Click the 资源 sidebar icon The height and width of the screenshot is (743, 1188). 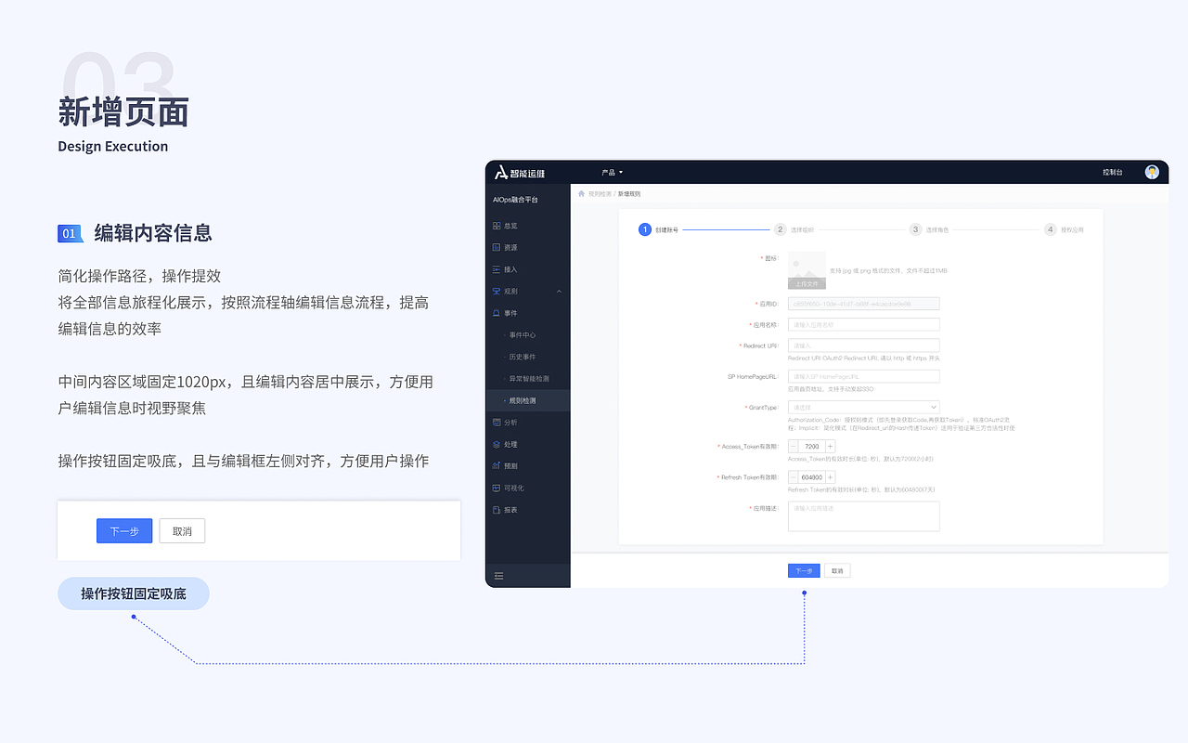pyautogui.click(x=497, y=247)
